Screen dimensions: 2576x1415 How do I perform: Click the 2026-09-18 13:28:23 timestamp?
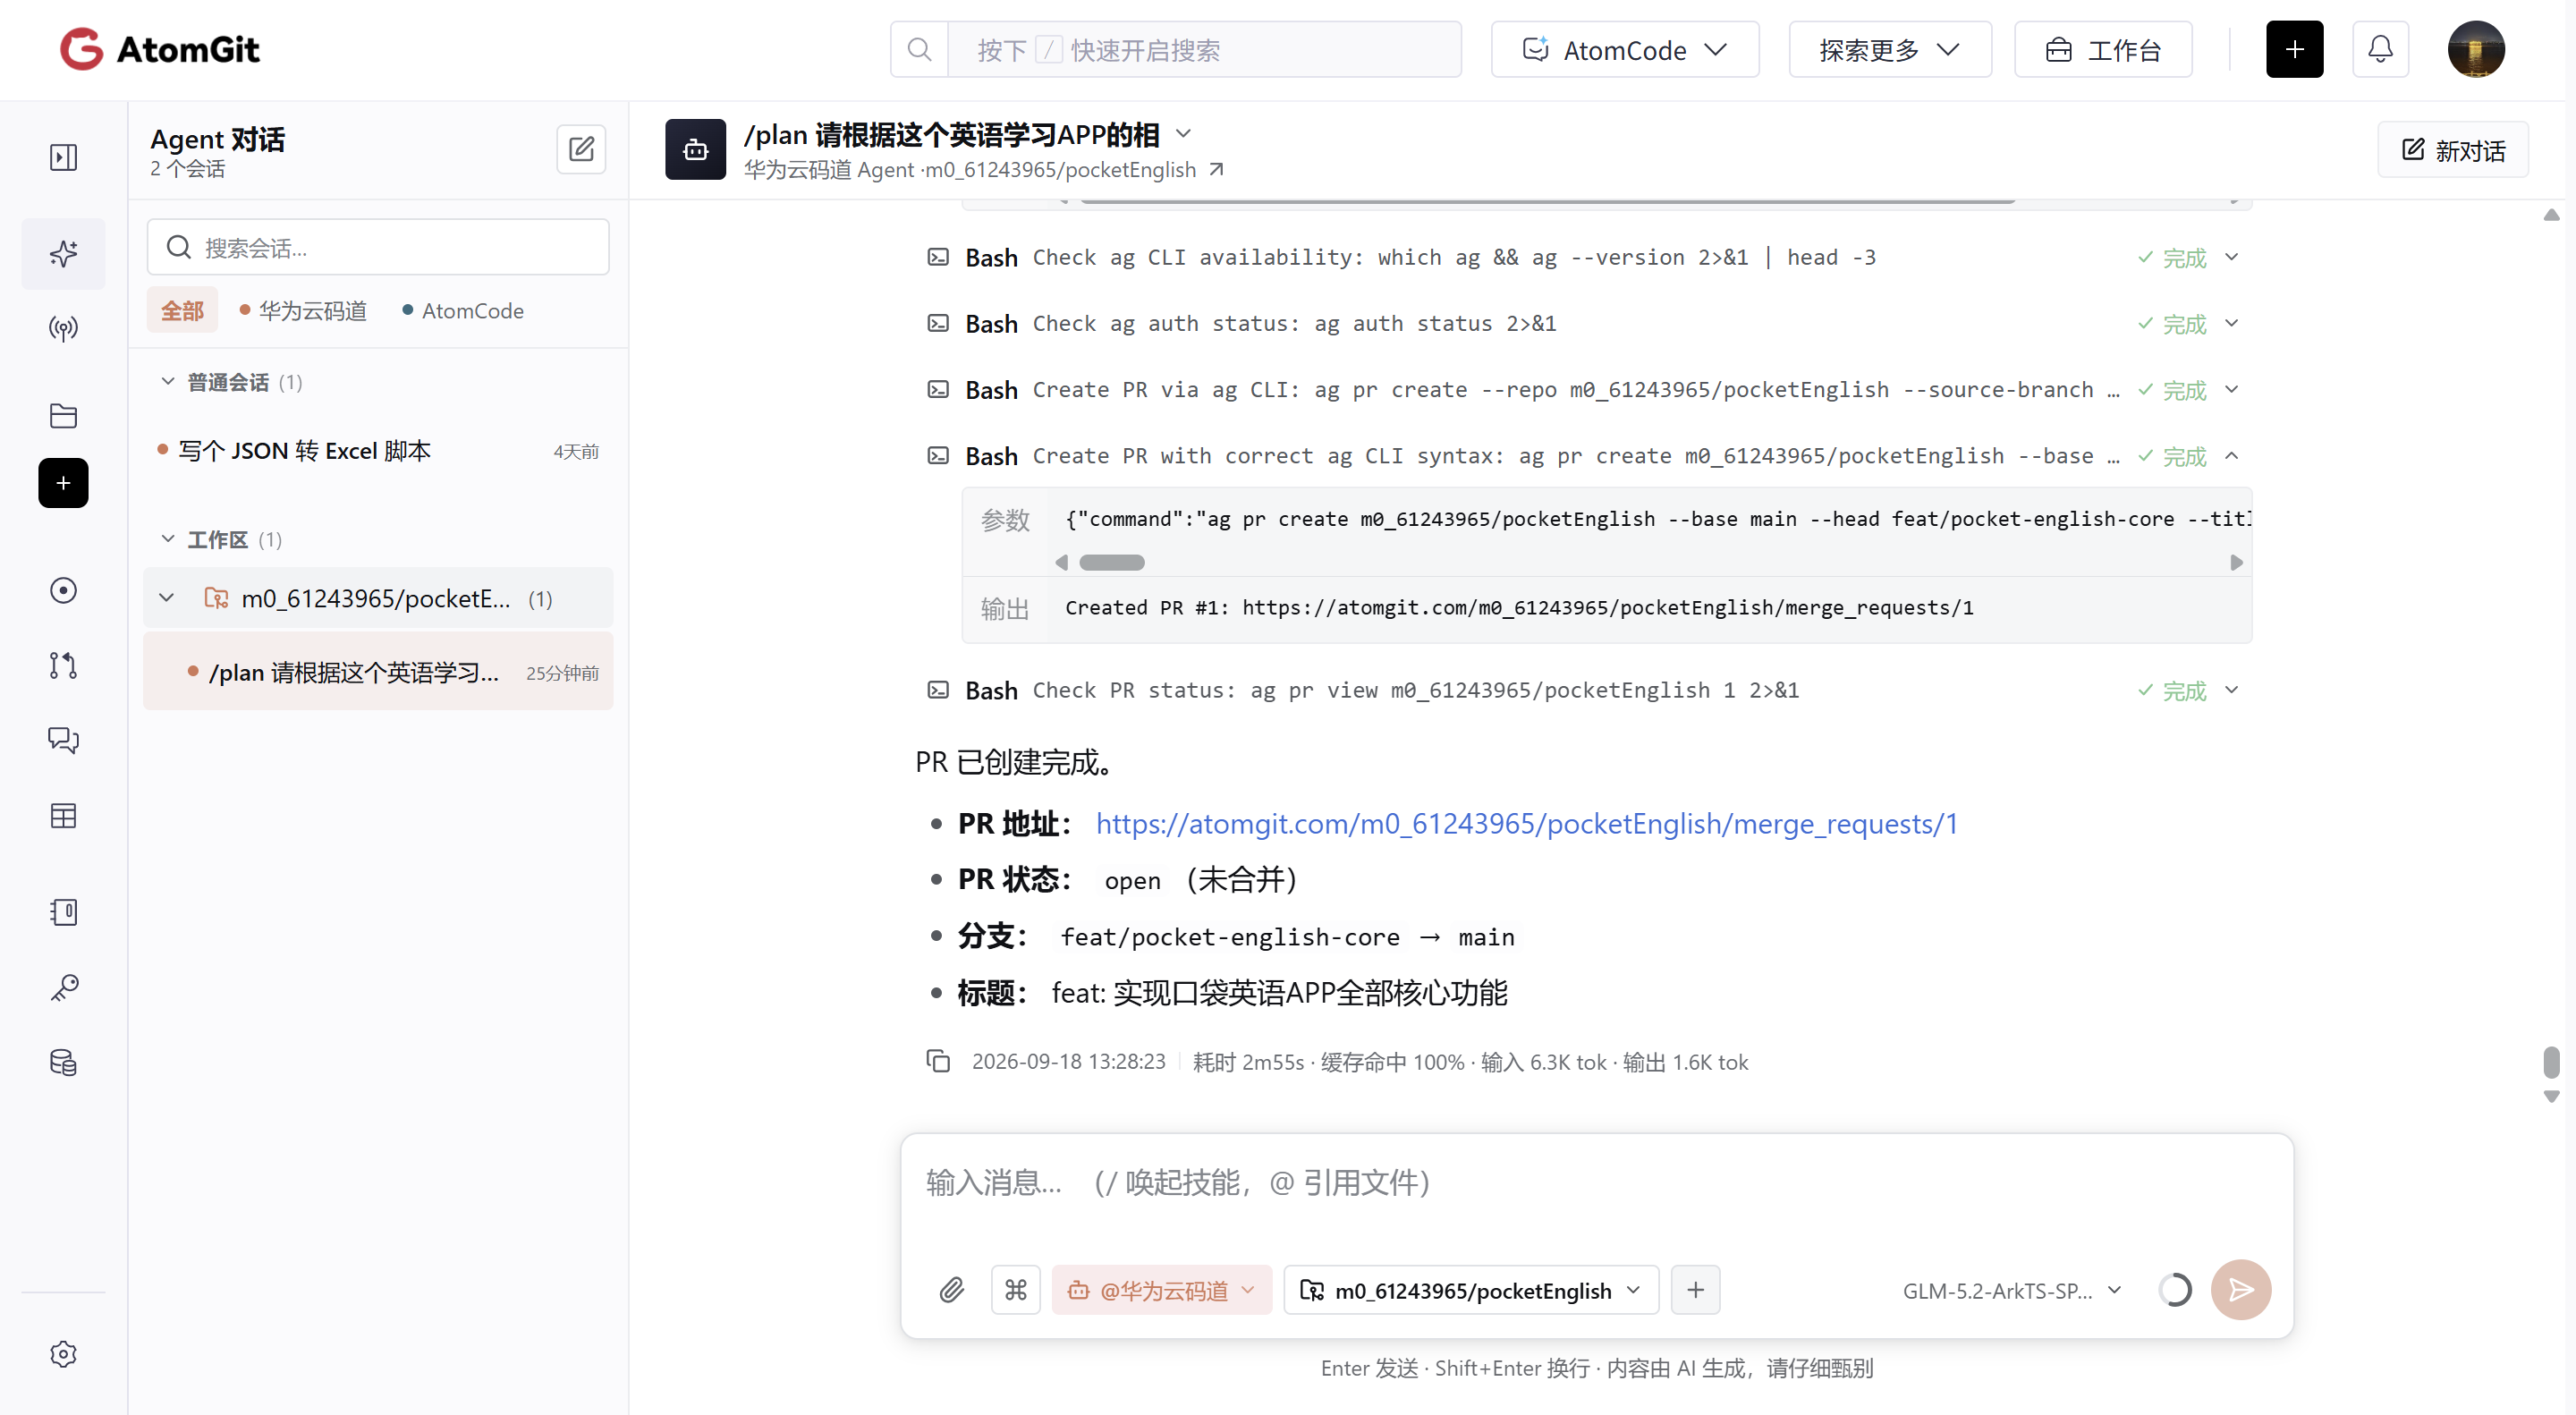1068,1061
